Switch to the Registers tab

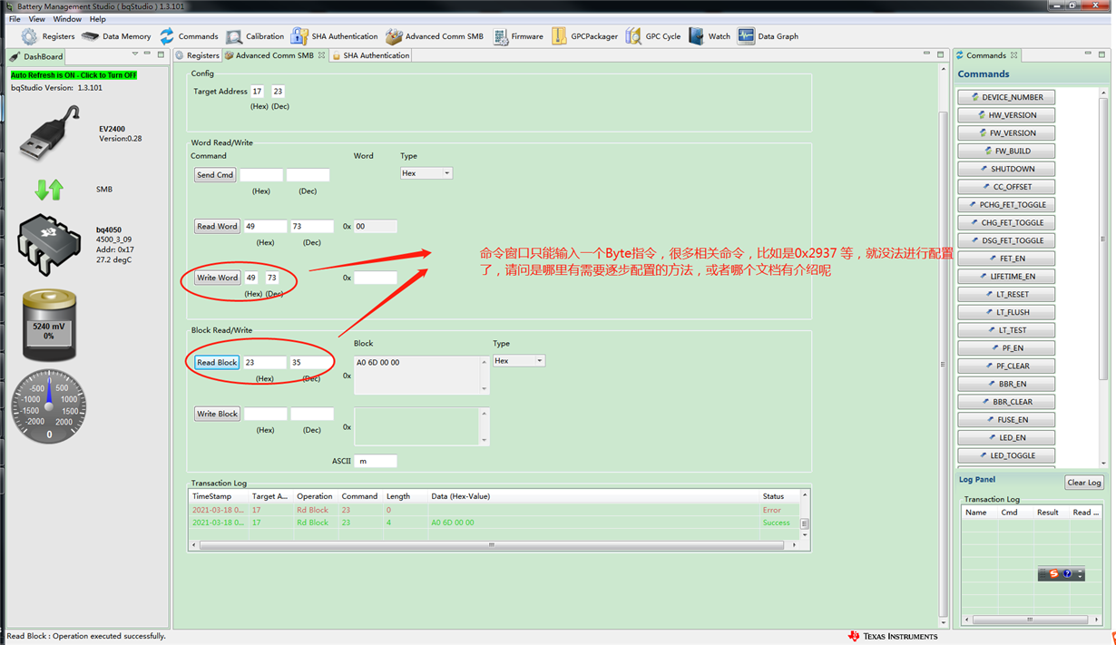[x=198, y=55]
